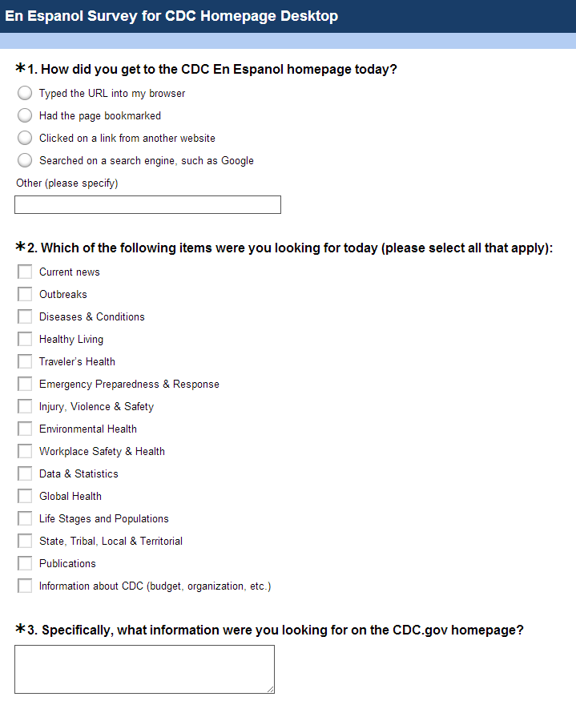Screen dimensions: 576x709
Task: Check the 'Publications' checkbox
Action: point(25,563)
